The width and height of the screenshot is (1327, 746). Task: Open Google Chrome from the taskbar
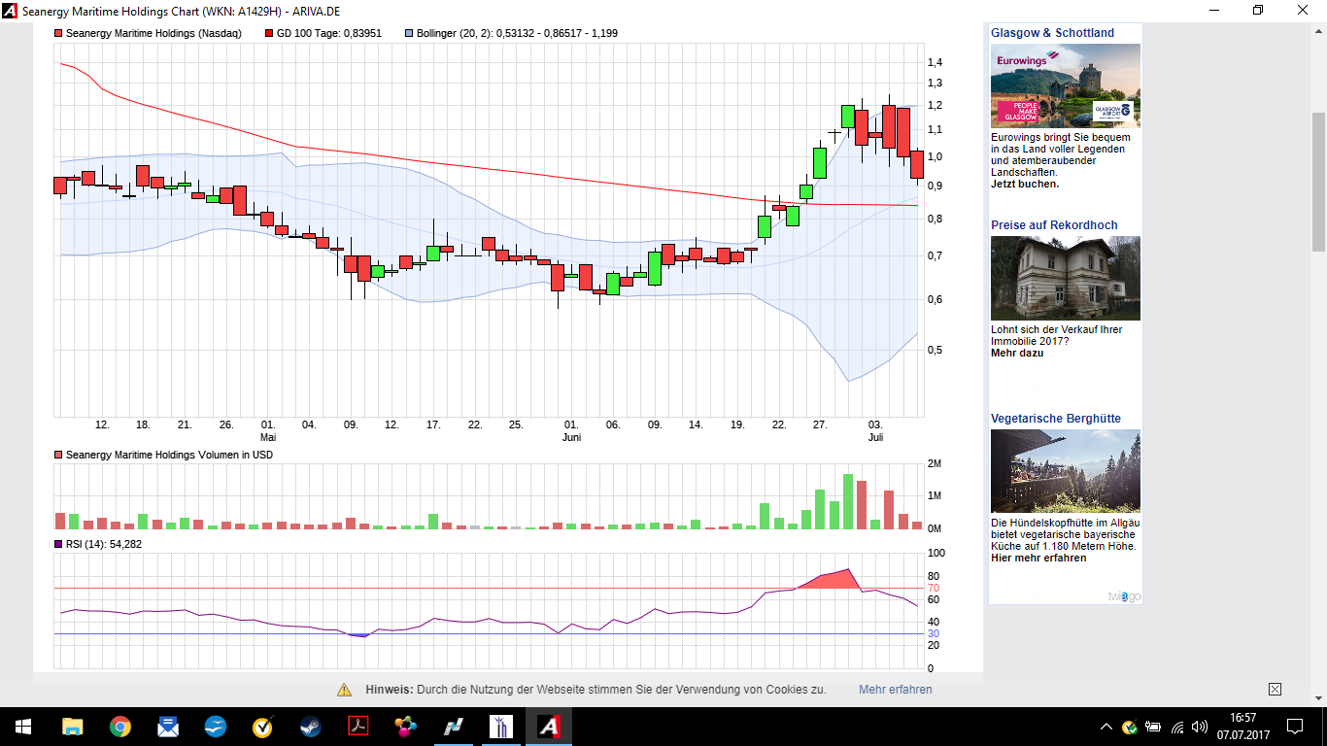(x=119, y=727)
